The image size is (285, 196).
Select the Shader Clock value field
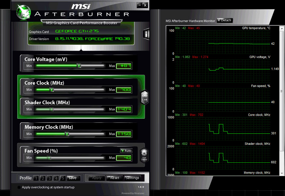[x=124, y=109]
